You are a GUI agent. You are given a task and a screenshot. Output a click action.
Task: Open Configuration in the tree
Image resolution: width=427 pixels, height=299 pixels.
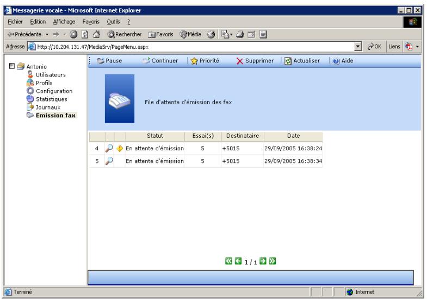[x=54, y=91]
